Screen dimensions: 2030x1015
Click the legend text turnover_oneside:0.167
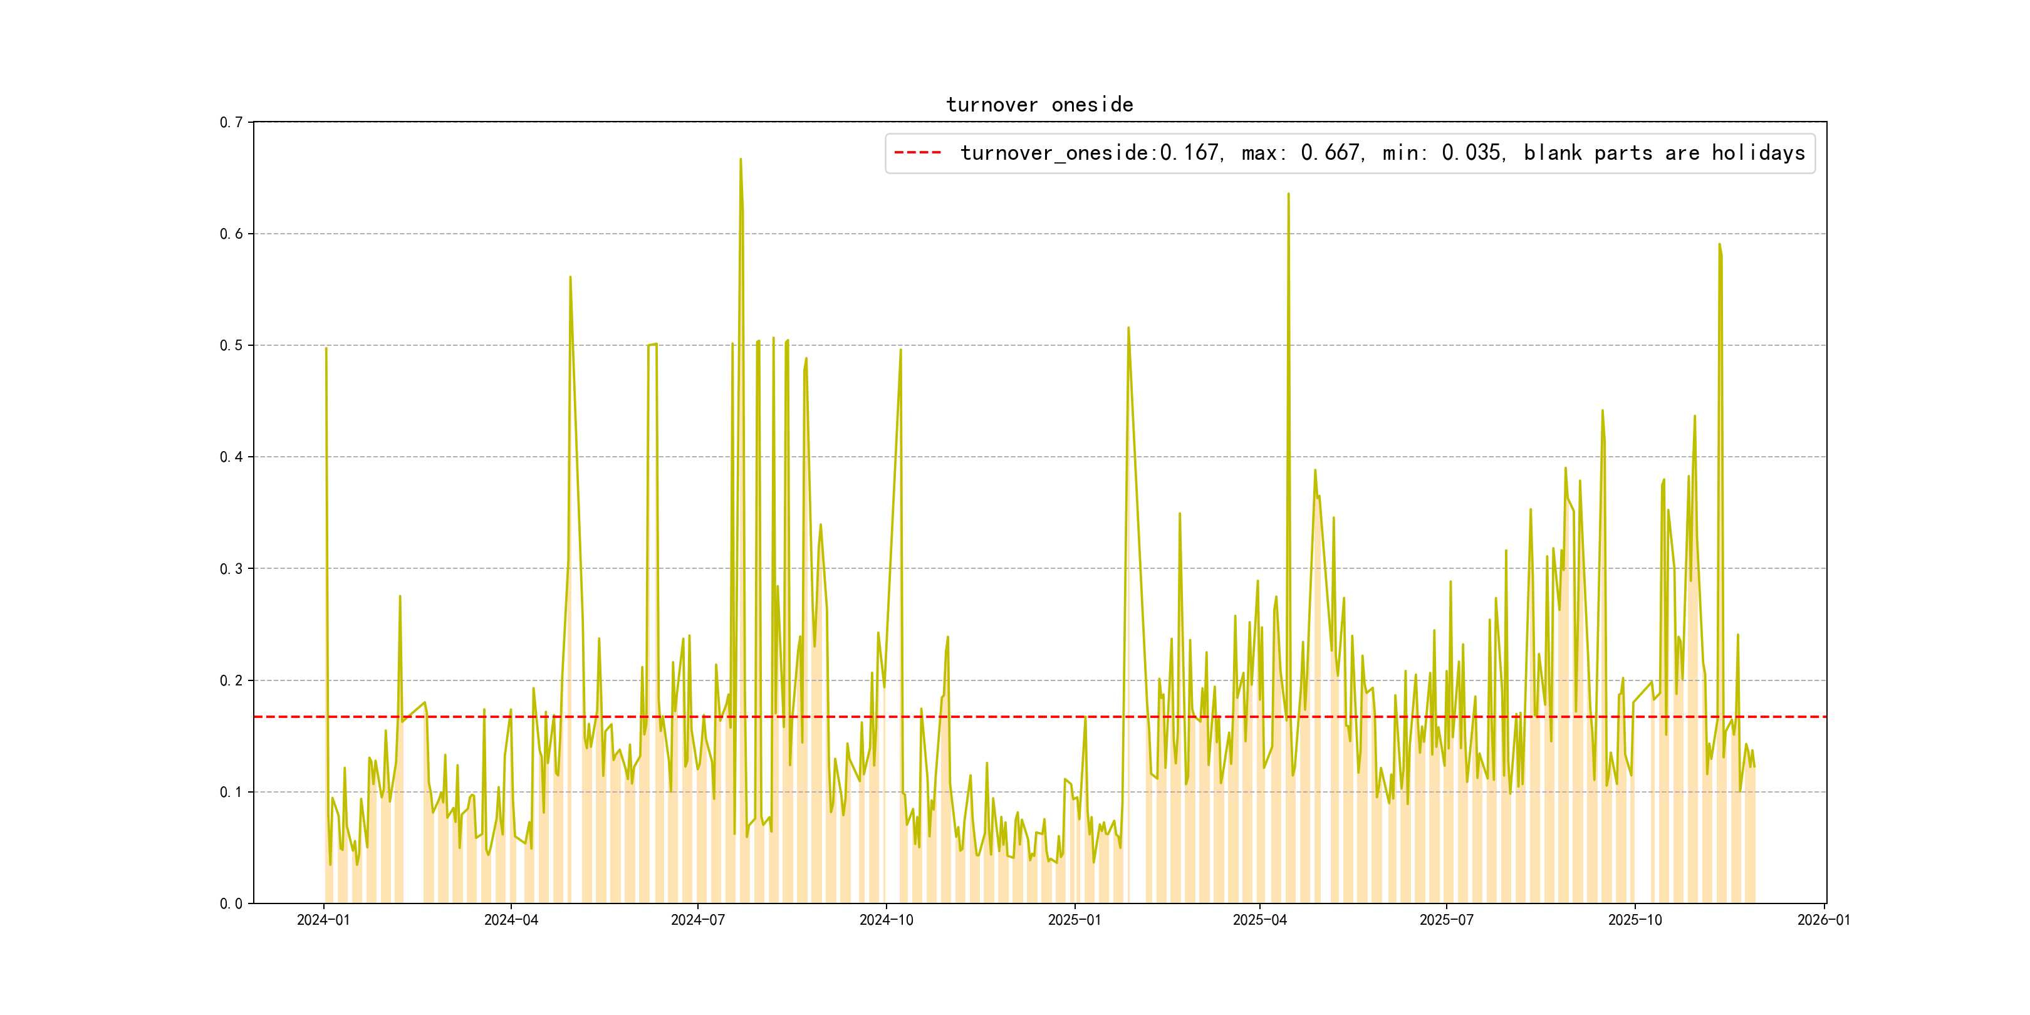point(1090,153)
